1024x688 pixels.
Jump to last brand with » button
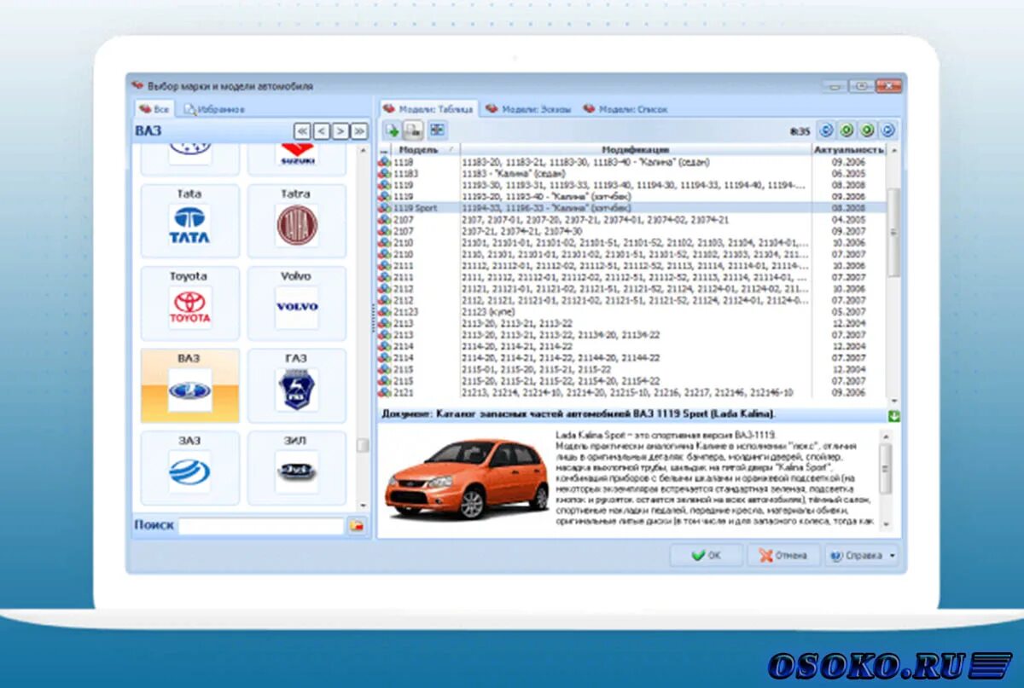[x=359, y=131]
